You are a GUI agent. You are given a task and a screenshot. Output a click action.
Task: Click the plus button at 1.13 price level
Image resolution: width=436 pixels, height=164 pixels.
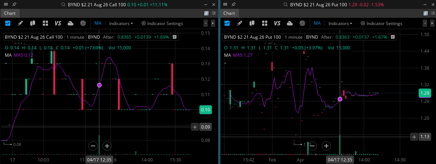click(x=414, y=136)
